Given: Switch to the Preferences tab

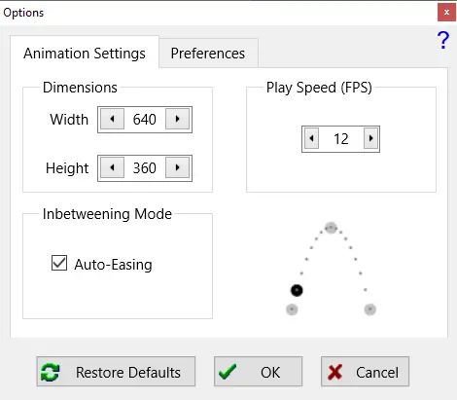Looking at the screenshot, I should [x=208, y=54].
